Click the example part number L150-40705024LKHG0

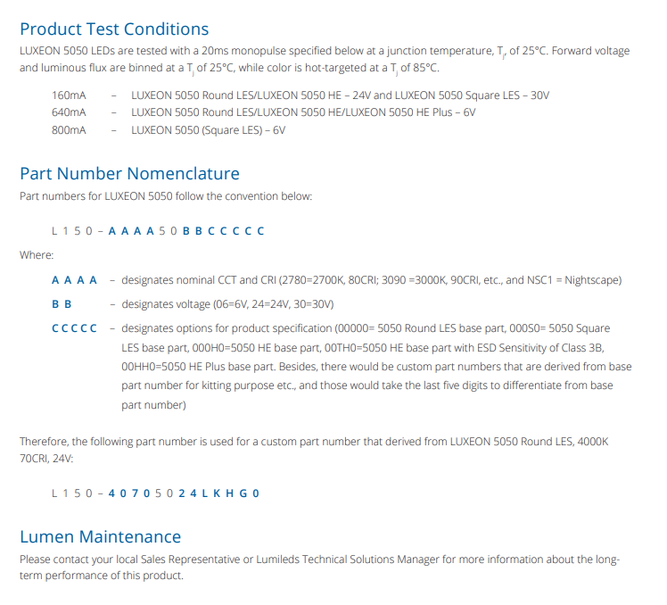155,493
